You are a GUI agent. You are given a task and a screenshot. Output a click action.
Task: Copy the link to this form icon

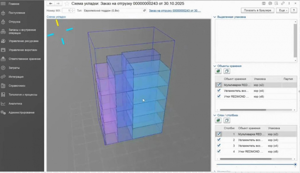pos(283,4)
